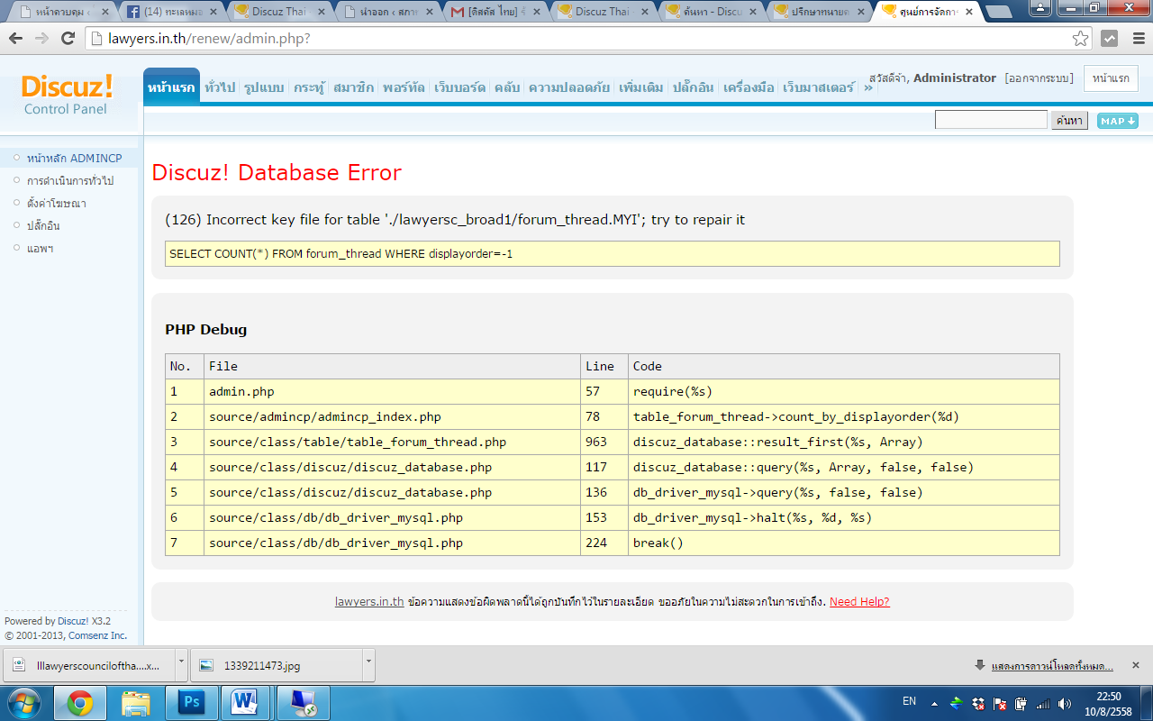Select the หน้าแรก admin tab

coord(171,87)
